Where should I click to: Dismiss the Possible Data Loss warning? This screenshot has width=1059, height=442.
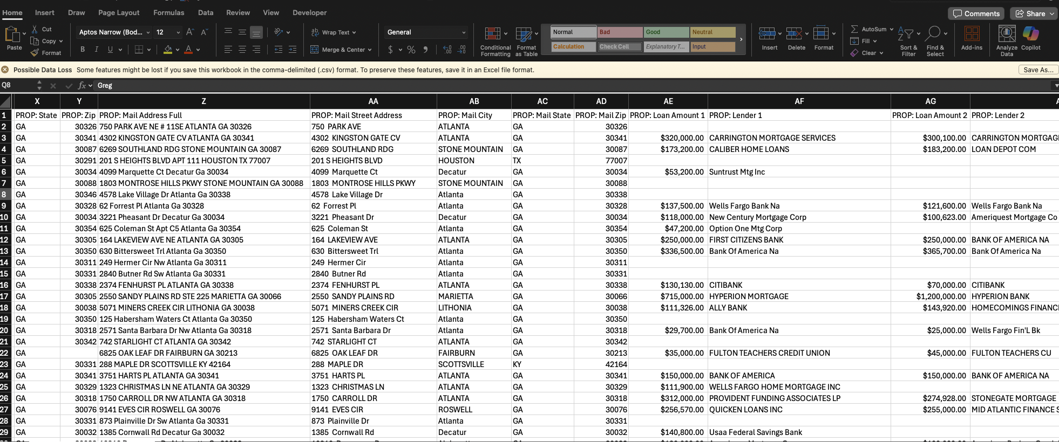[x=5, y=70]
